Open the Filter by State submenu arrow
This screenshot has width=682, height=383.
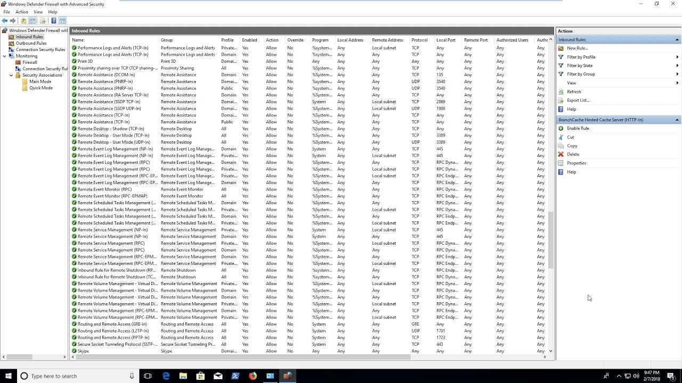(677, 65)
